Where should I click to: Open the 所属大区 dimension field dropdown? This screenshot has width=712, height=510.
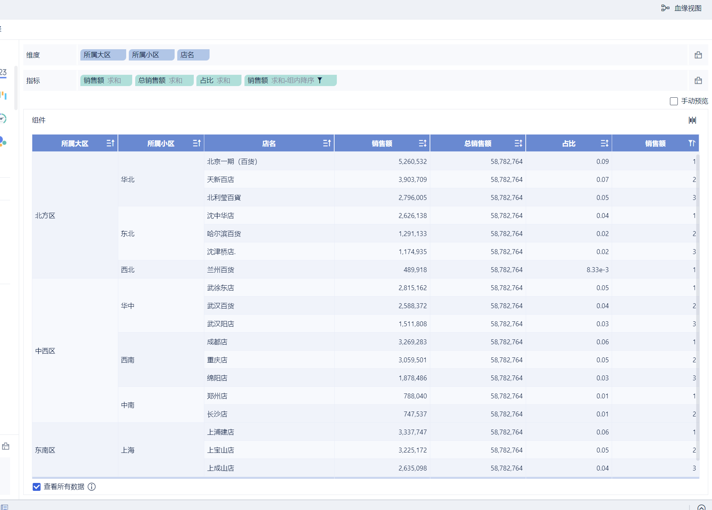click(103, 55)
